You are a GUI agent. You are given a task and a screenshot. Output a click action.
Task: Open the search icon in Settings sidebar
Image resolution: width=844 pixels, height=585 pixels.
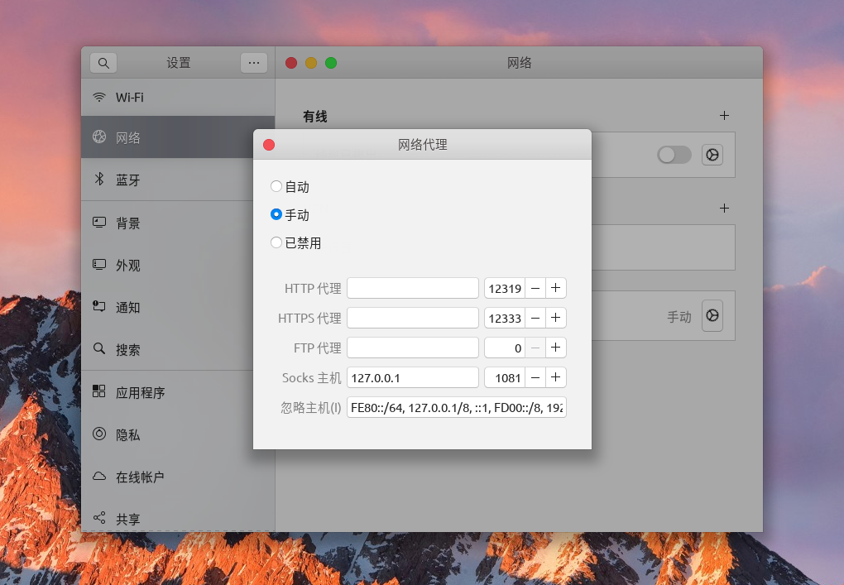pos(103,62)
